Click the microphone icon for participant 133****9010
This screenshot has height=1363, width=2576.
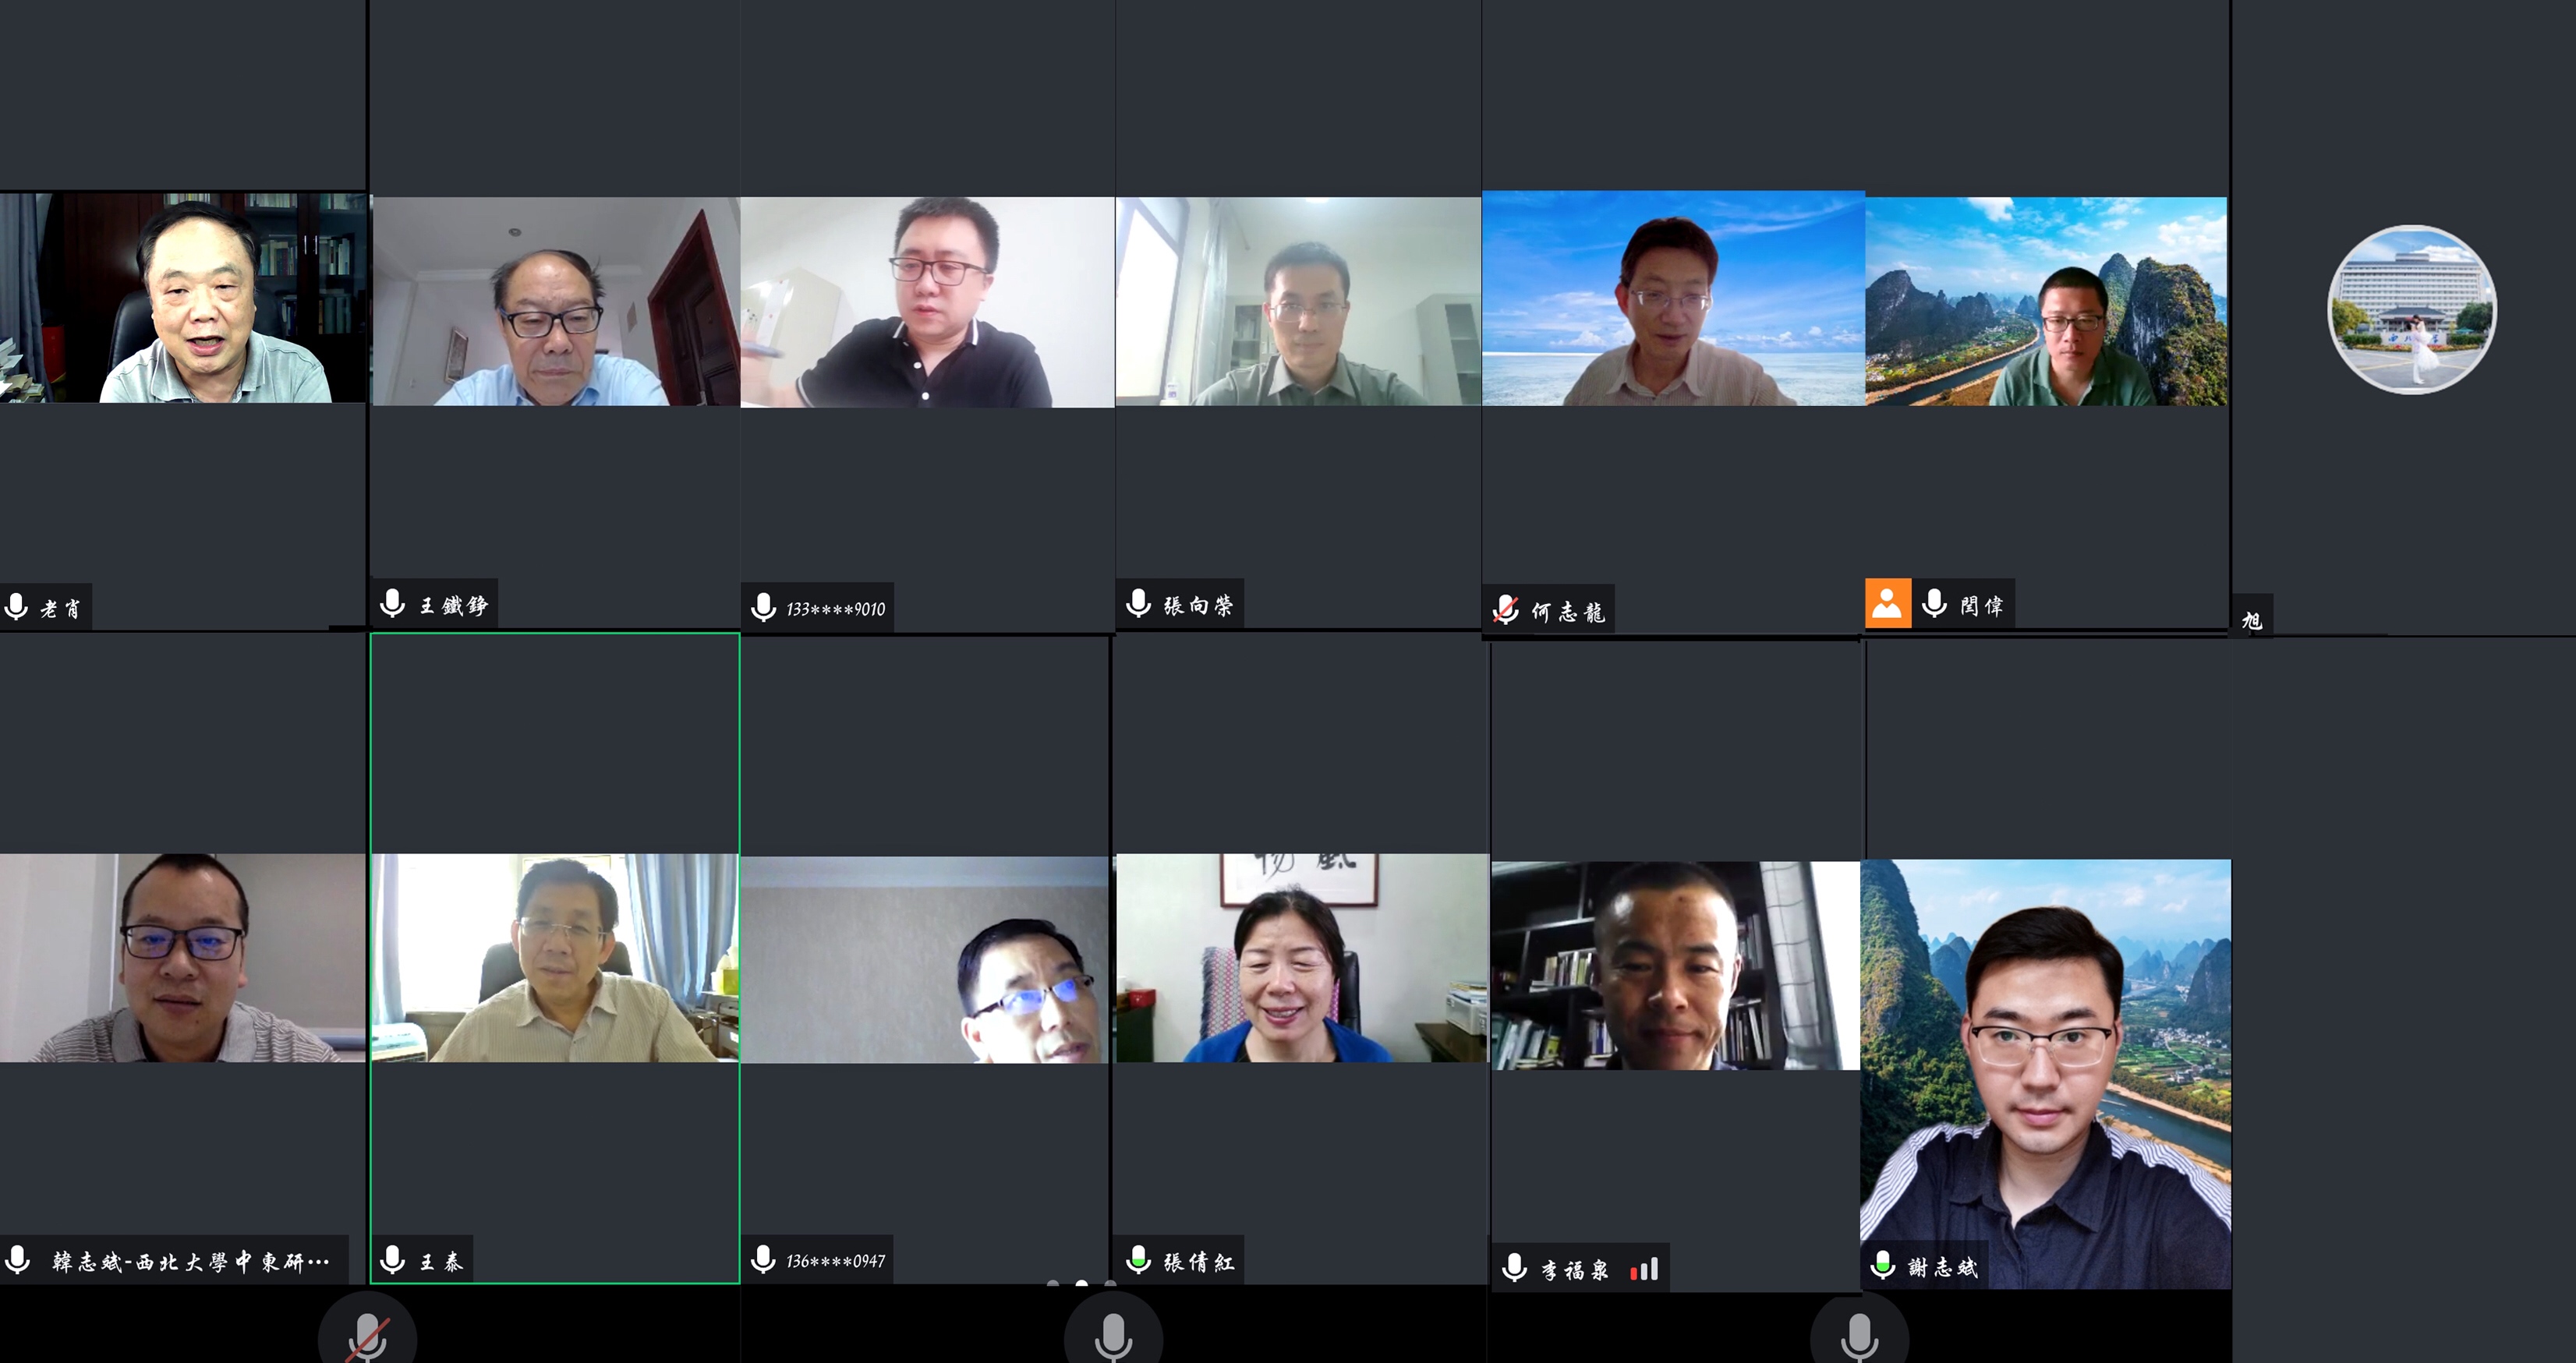coord(764,606)
